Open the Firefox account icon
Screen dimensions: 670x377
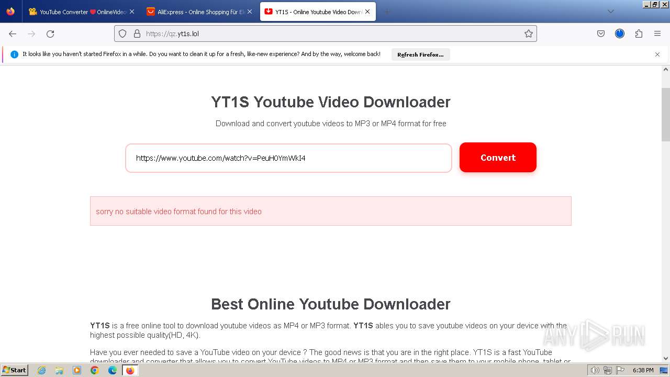pos(620,34)
